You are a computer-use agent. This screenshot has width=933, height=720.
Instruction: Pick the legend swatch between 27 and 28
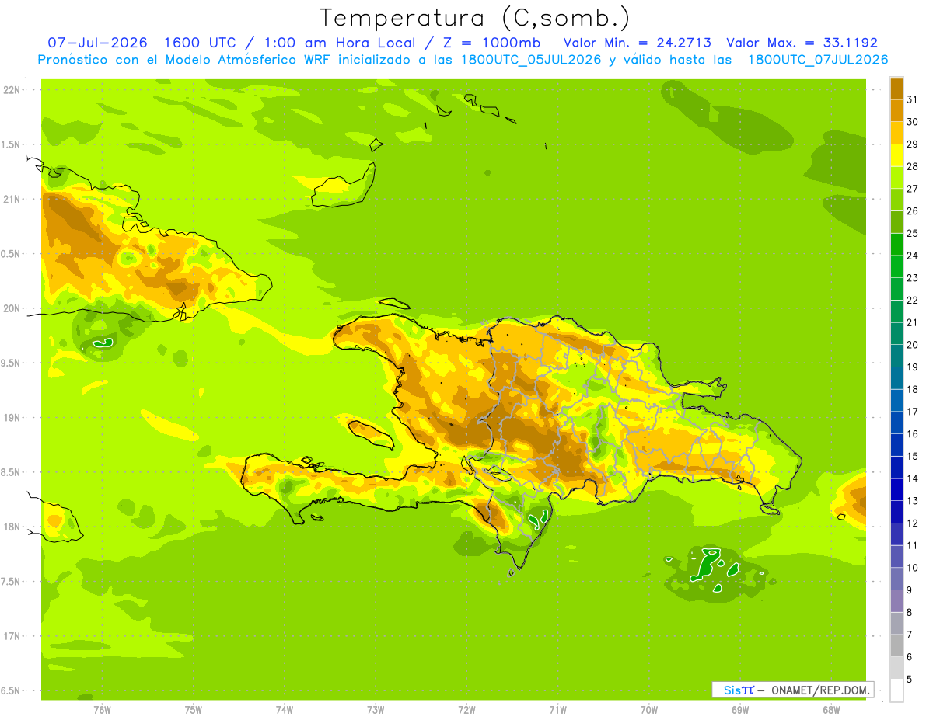tap(897, 178)
